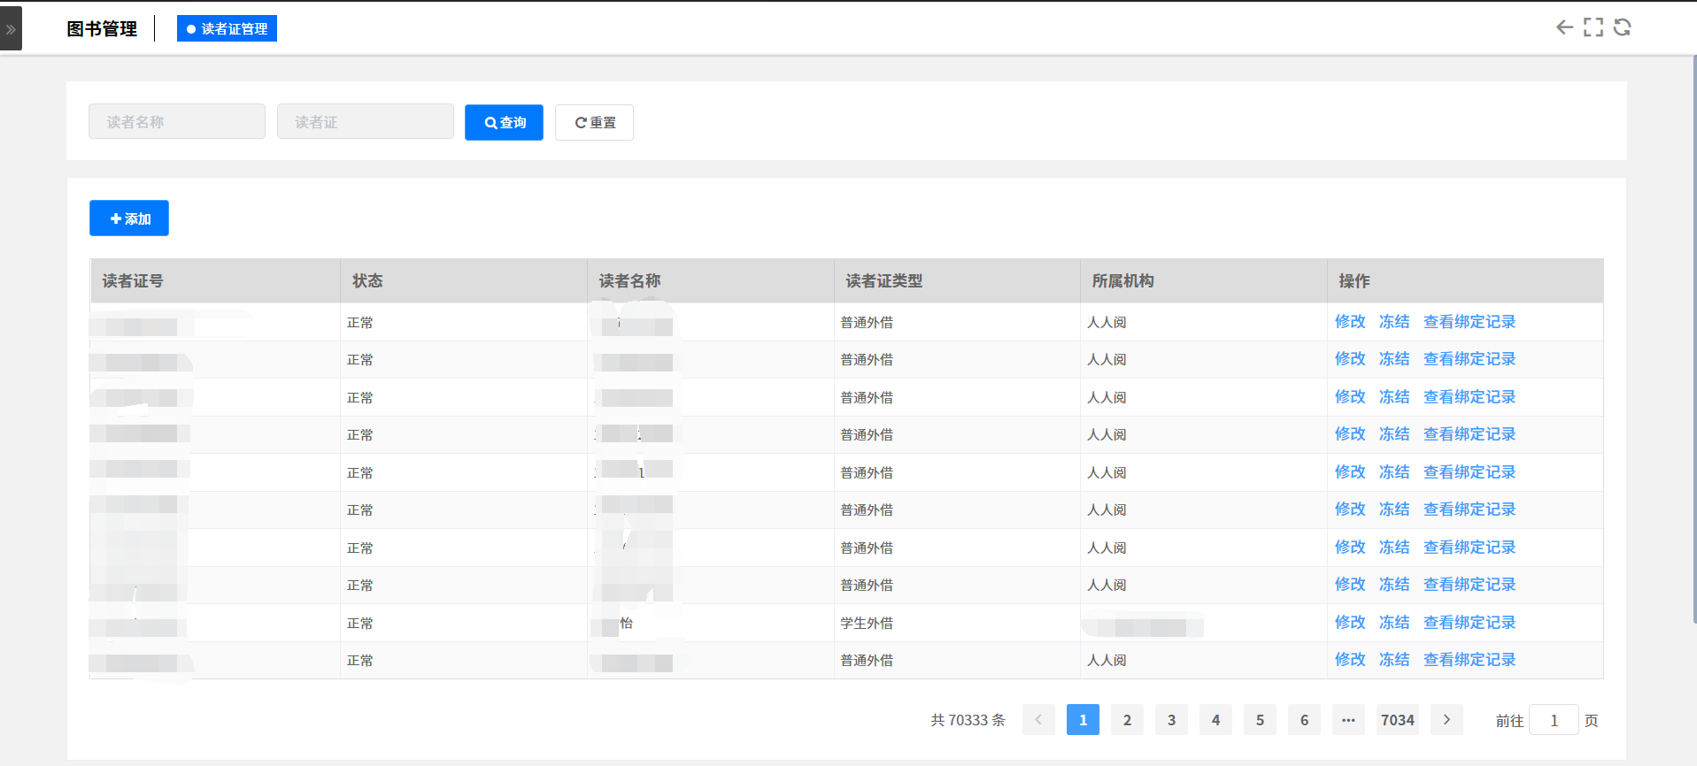Expand more pages with ellipsis button
This screenshot has height=766, width=1697.
[x=1348, y=720]
